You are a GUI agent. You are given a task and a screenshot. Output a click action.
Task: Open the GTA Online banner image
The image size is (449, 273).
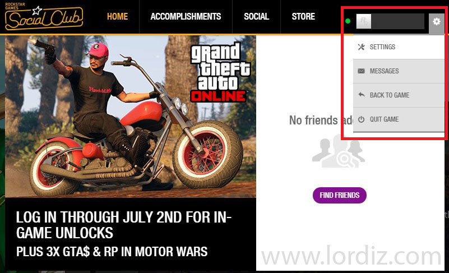131,116
